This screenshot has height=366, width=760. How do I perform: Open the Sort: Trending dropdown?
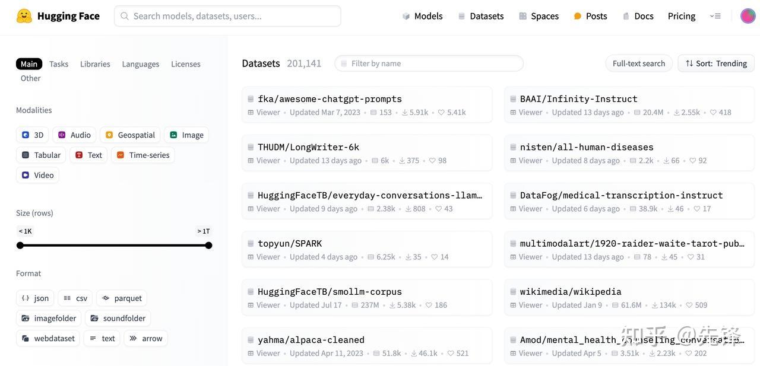coord(716,63)
